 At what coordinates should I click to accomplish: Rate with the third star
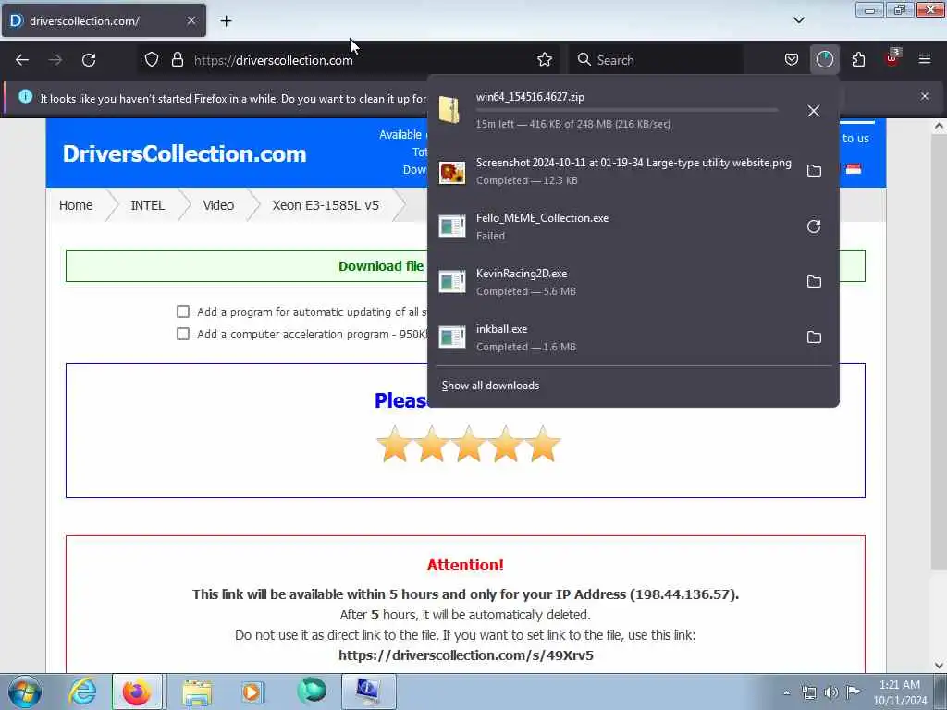pyautogui.click(x=469, y=445)
